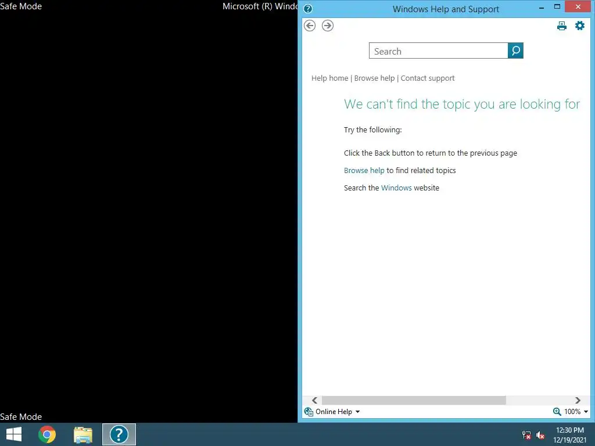This screenshot has height=446, width=595.
Task: Click the zoom magnifier icon in status bar
Action: pos(557,412)
